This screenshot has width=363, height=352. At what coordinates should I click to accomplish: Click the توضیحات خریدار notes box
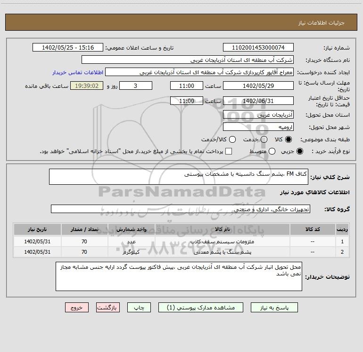click(179, 276)
